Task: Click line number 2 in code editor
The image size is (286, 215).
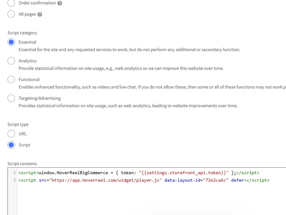Action: tap(14, 180)
